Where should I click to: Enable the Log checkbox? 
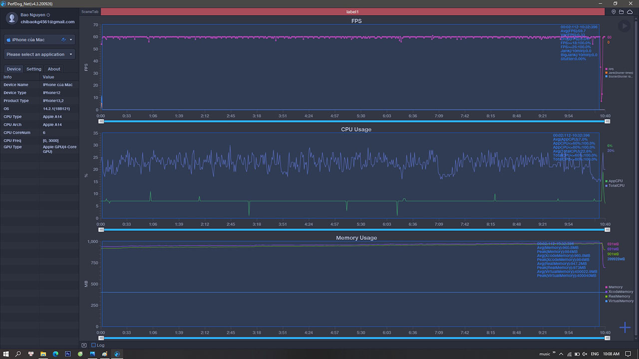(93, 345)
